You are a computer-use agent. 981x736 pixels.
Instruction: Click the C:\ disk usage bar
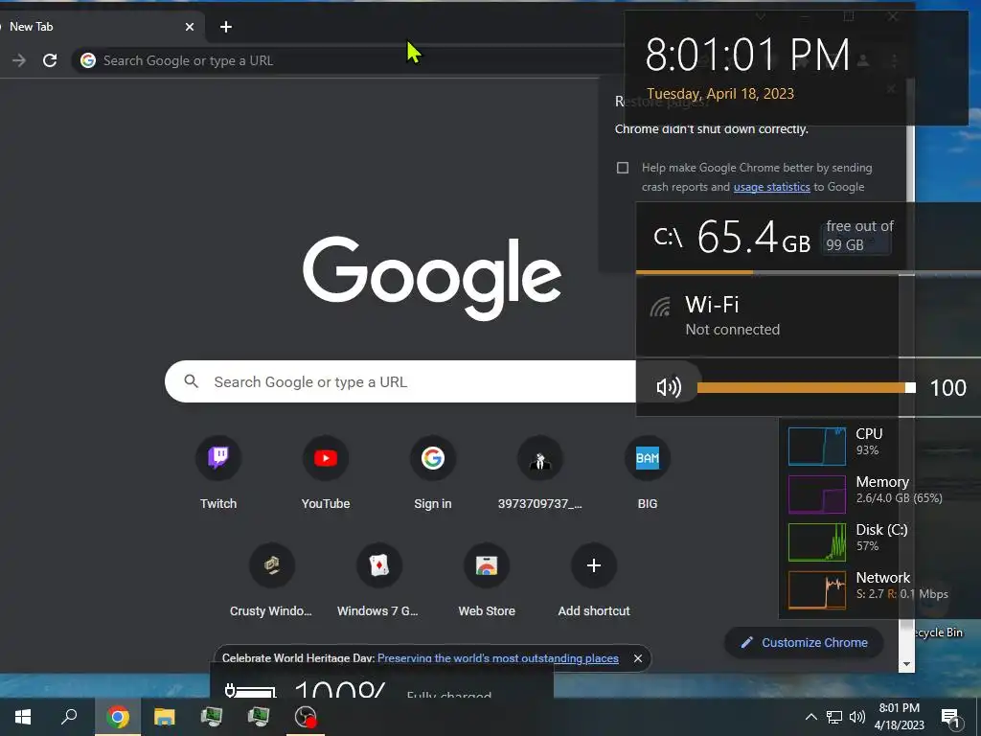pyautogui.click(x=808, y=273)
